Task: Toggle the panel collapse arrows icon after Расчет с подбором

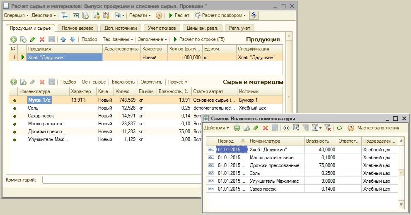Action: coord(254,15)
